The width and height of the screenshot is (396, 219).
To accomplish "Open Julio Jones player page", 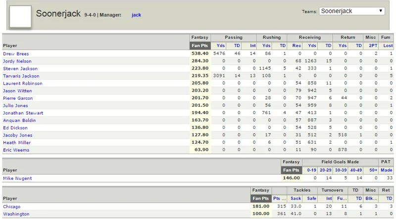I will [x=15, y=106].
